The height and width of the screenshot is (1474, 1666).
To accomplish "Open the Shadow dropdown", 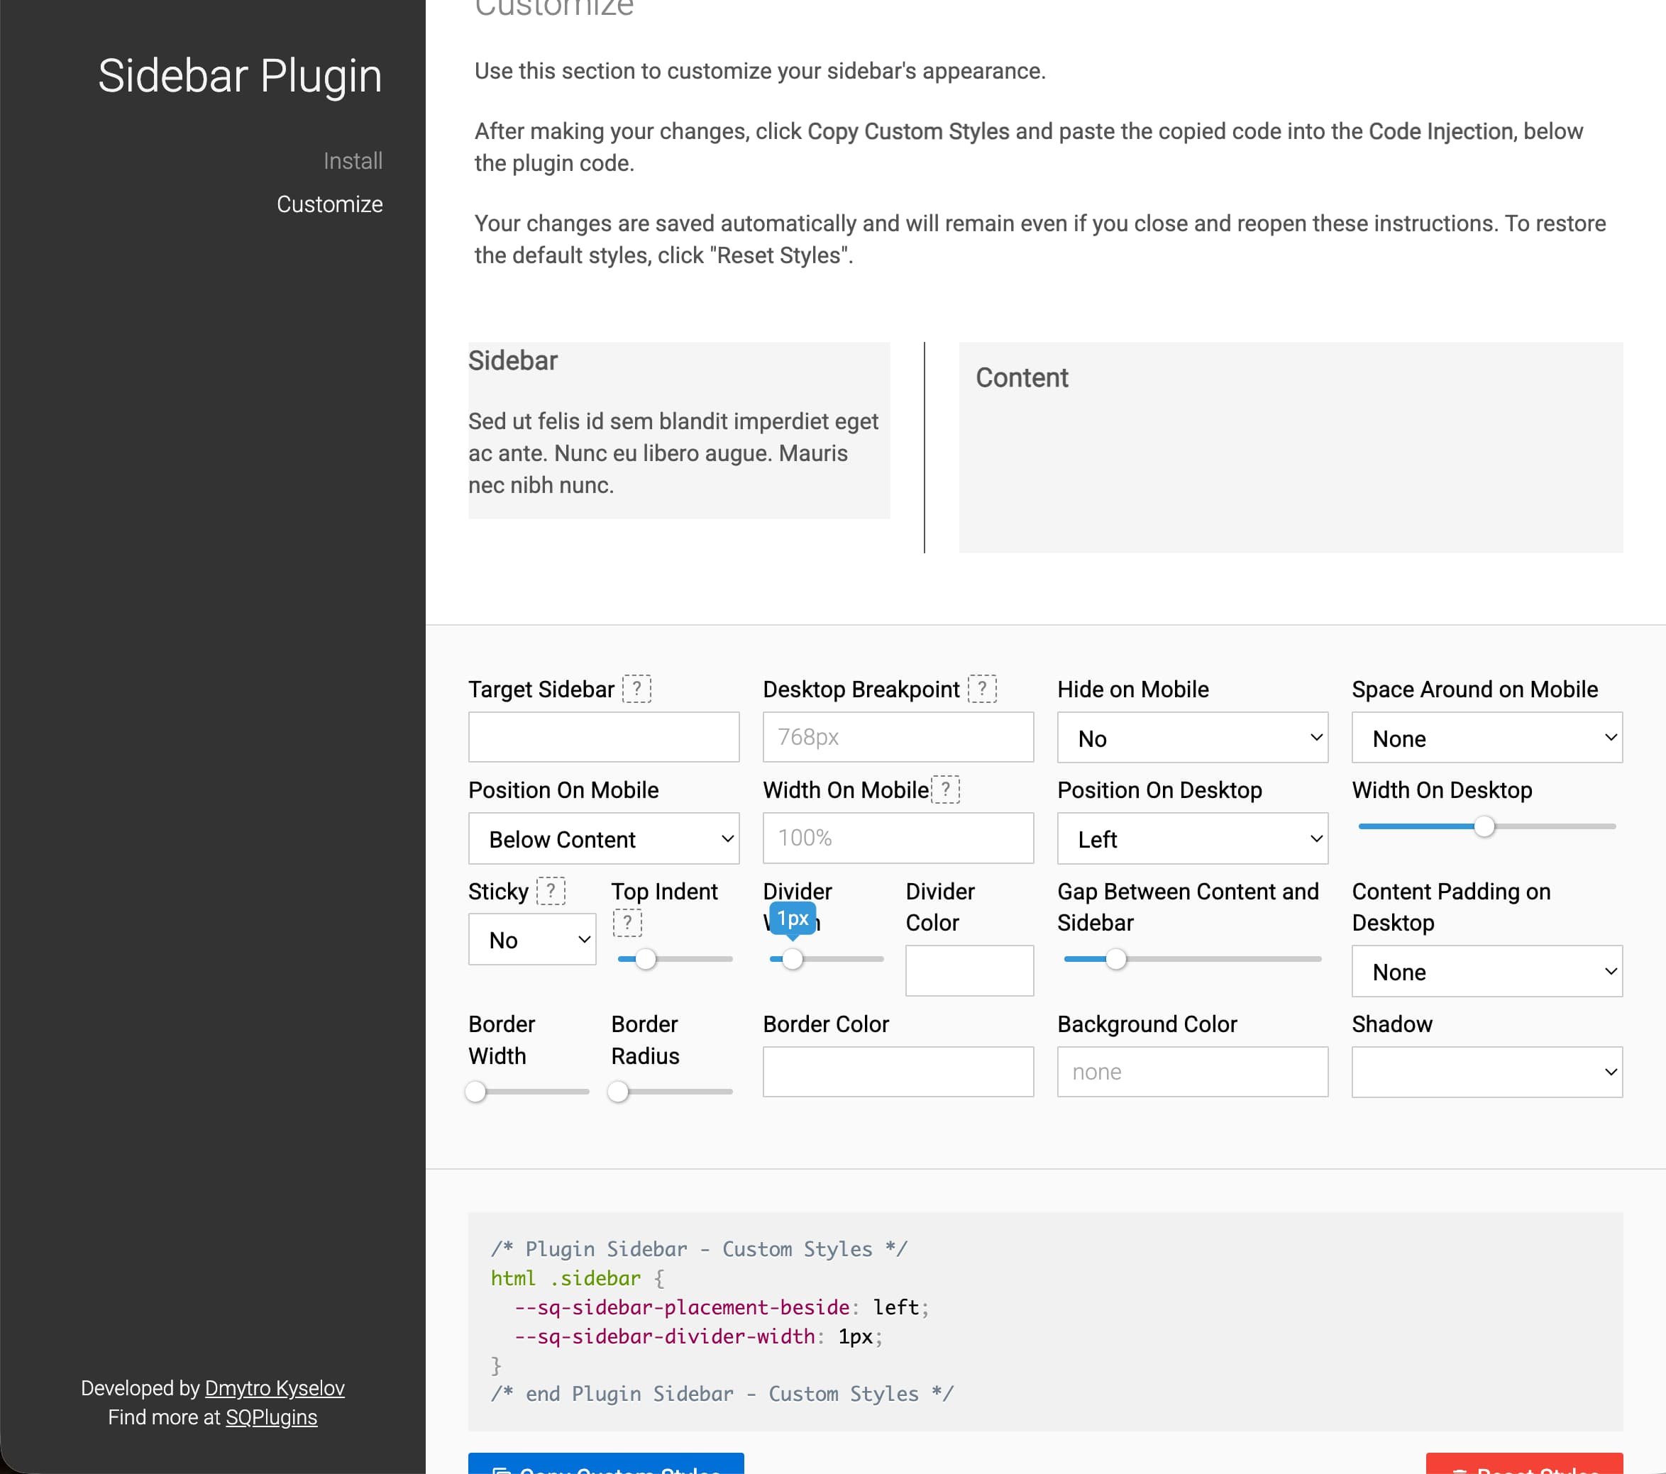I will [1486, 1072].
